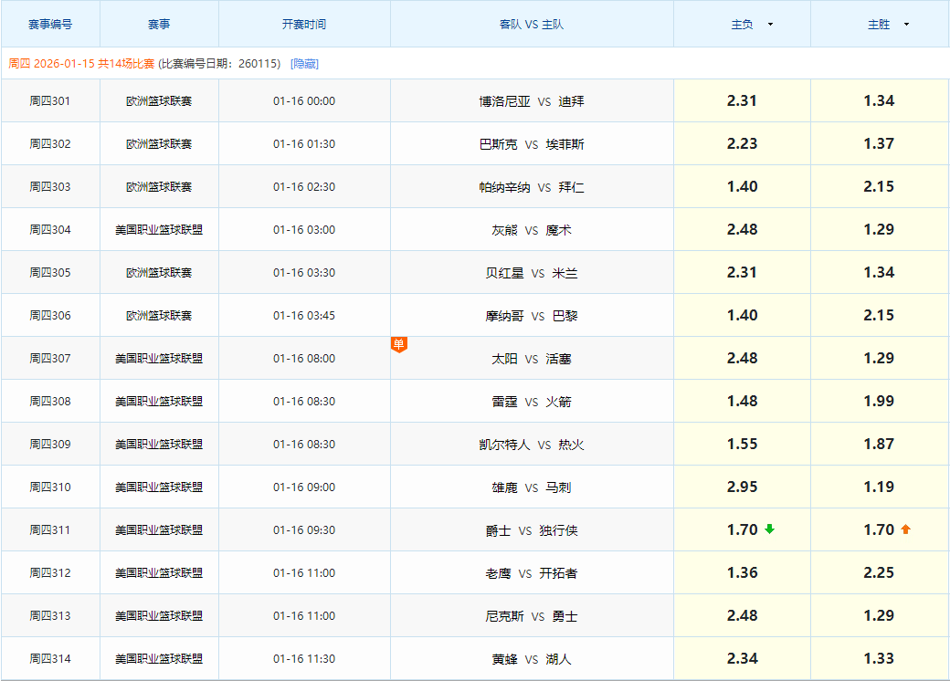This screenshot has height=681, width=950.
Task: Select 主胜 odds 1.29 for 尼克斯 VS 勇士
Action: pyautogui.click(x=879, y=615)
